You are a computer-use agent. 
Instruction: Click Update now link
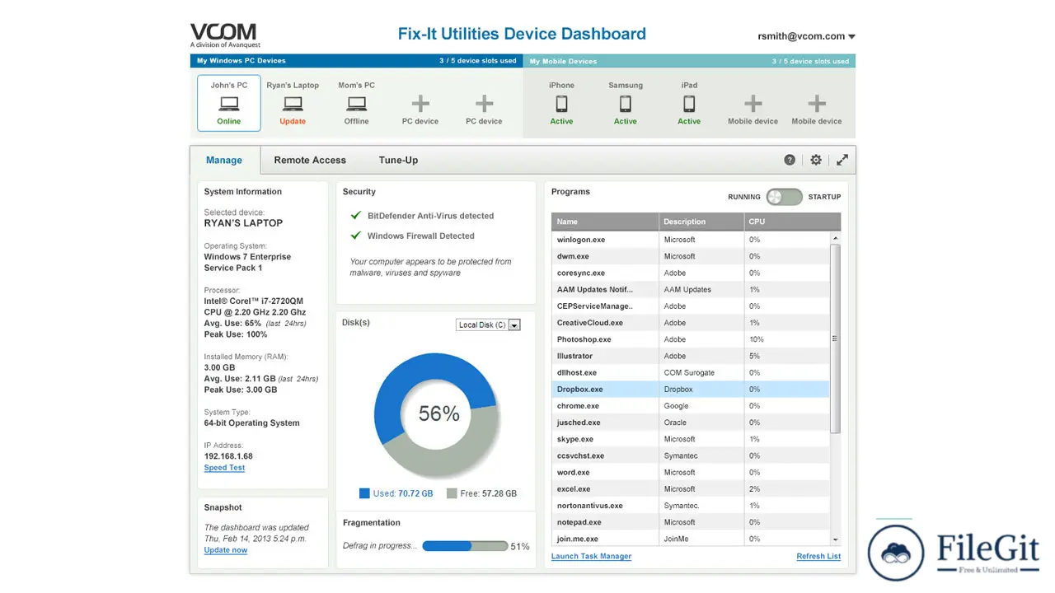click(226, 550)
